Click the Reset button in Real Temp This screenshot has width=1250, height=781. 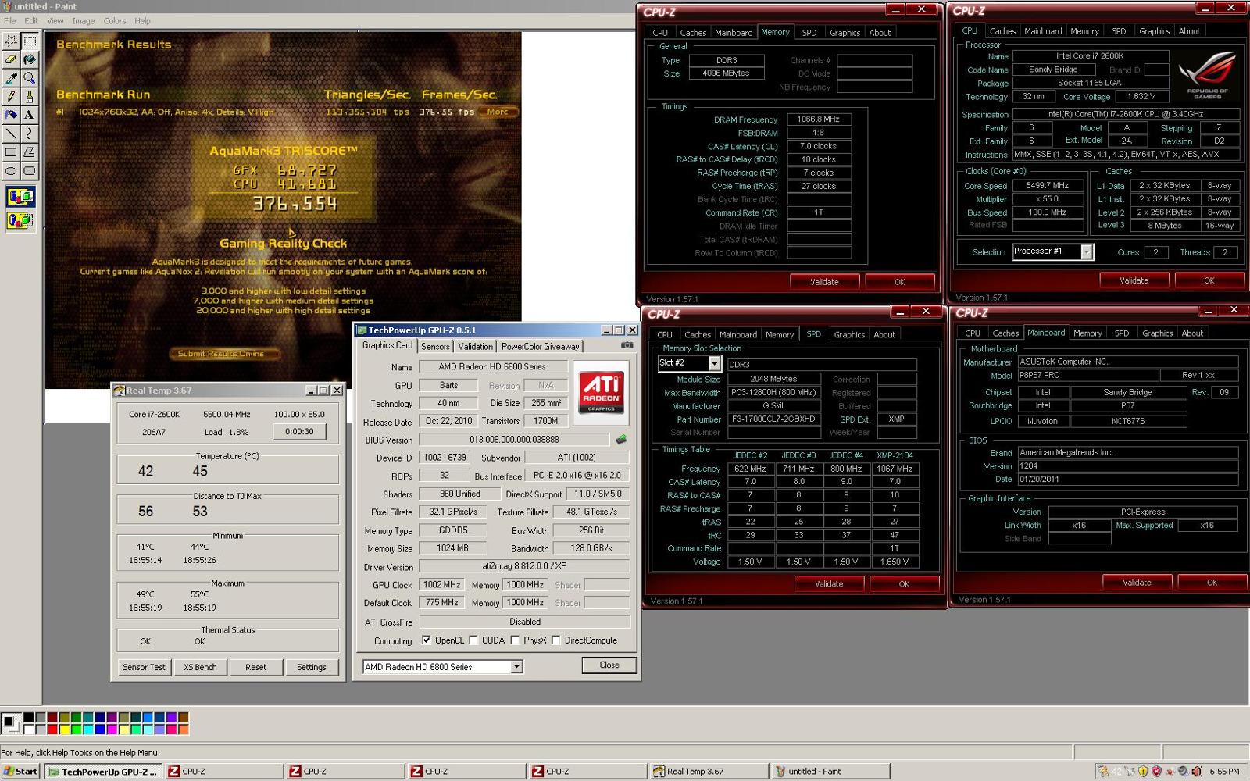pos(255,667)
